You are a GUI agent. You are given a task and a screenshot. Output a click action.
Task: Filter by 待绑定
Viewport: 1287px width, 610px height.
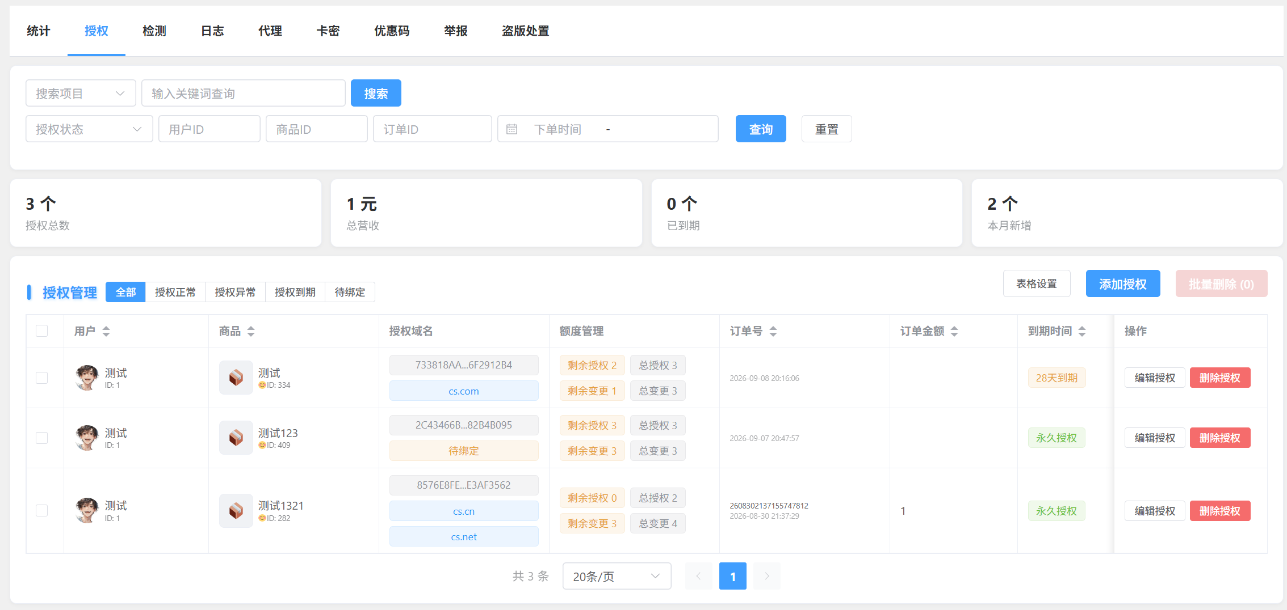point(350,292)
